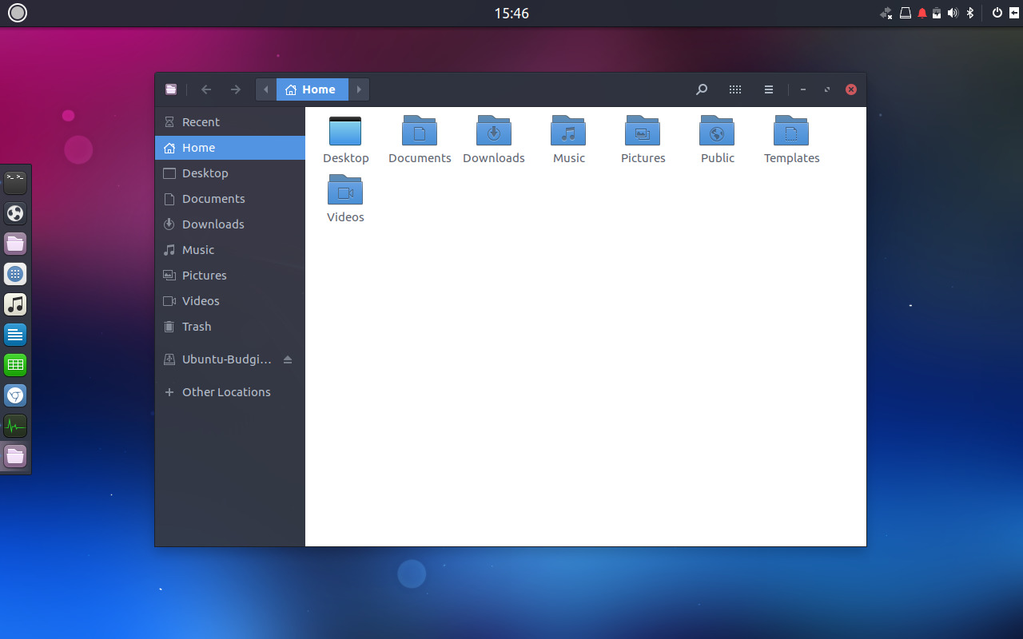Image resolution: width=1023 pixels, height=639 pixels.
Task: Click the volume icon in the system tray
Action: (x=953, y=13)
